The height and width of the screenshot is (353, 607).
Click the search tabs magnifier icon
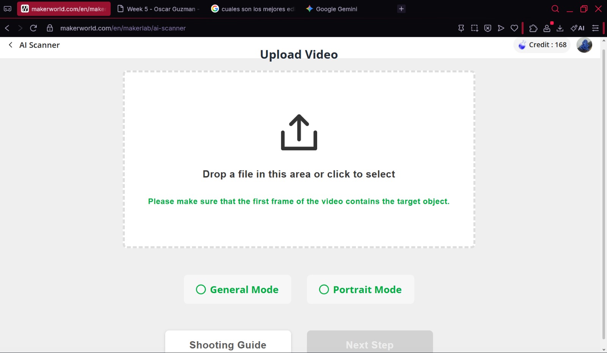click(555, 9)
